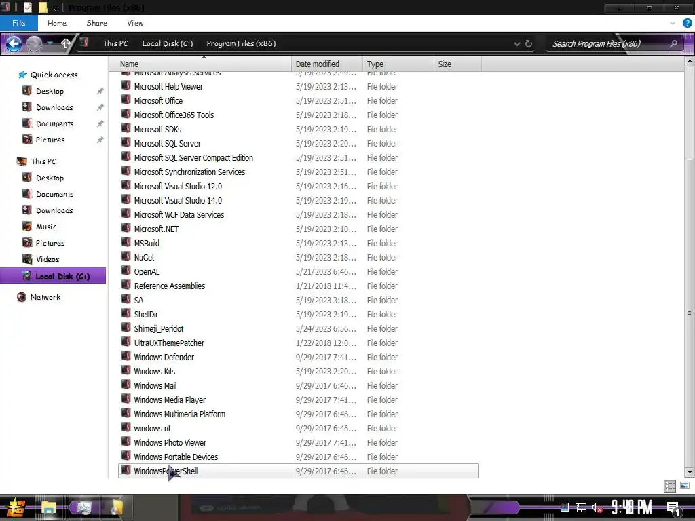The image size is (695, 521).
Task: Click the OpenAL folder icon
Action: coord(126,271)
